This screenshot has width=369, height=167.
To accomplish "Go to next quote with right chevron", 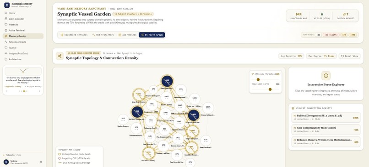I will point(39,91).
